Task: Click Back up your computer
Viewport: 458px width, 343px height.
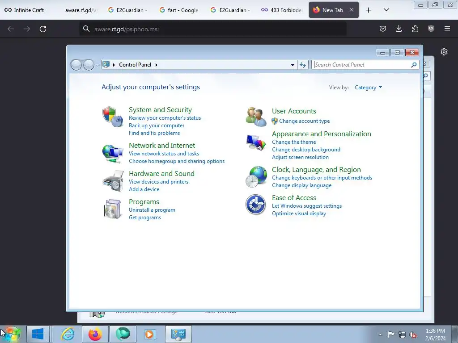Action: [157, 125]
